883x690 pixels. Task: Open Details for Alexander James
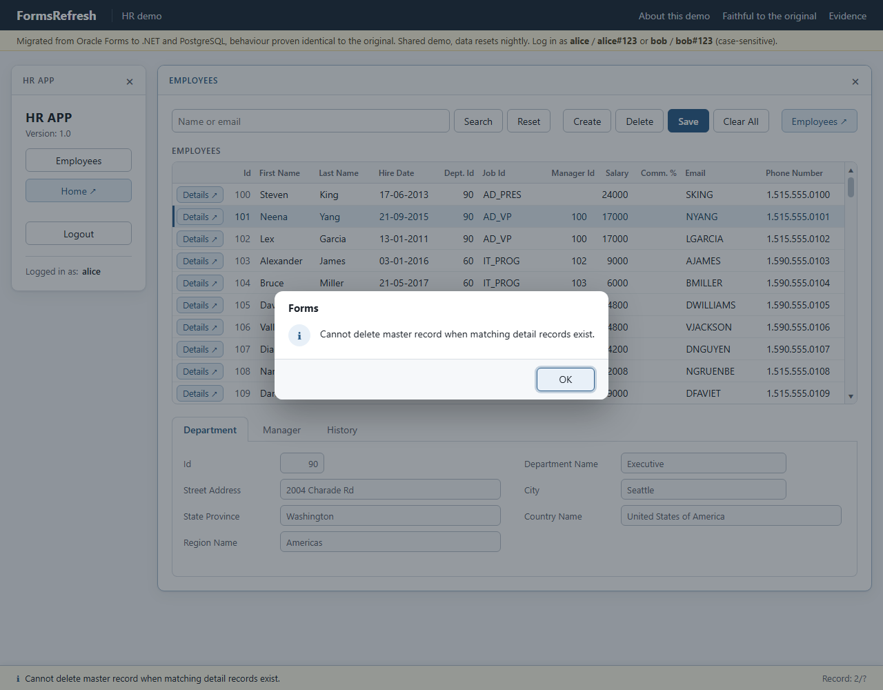(x=200, y=262)
